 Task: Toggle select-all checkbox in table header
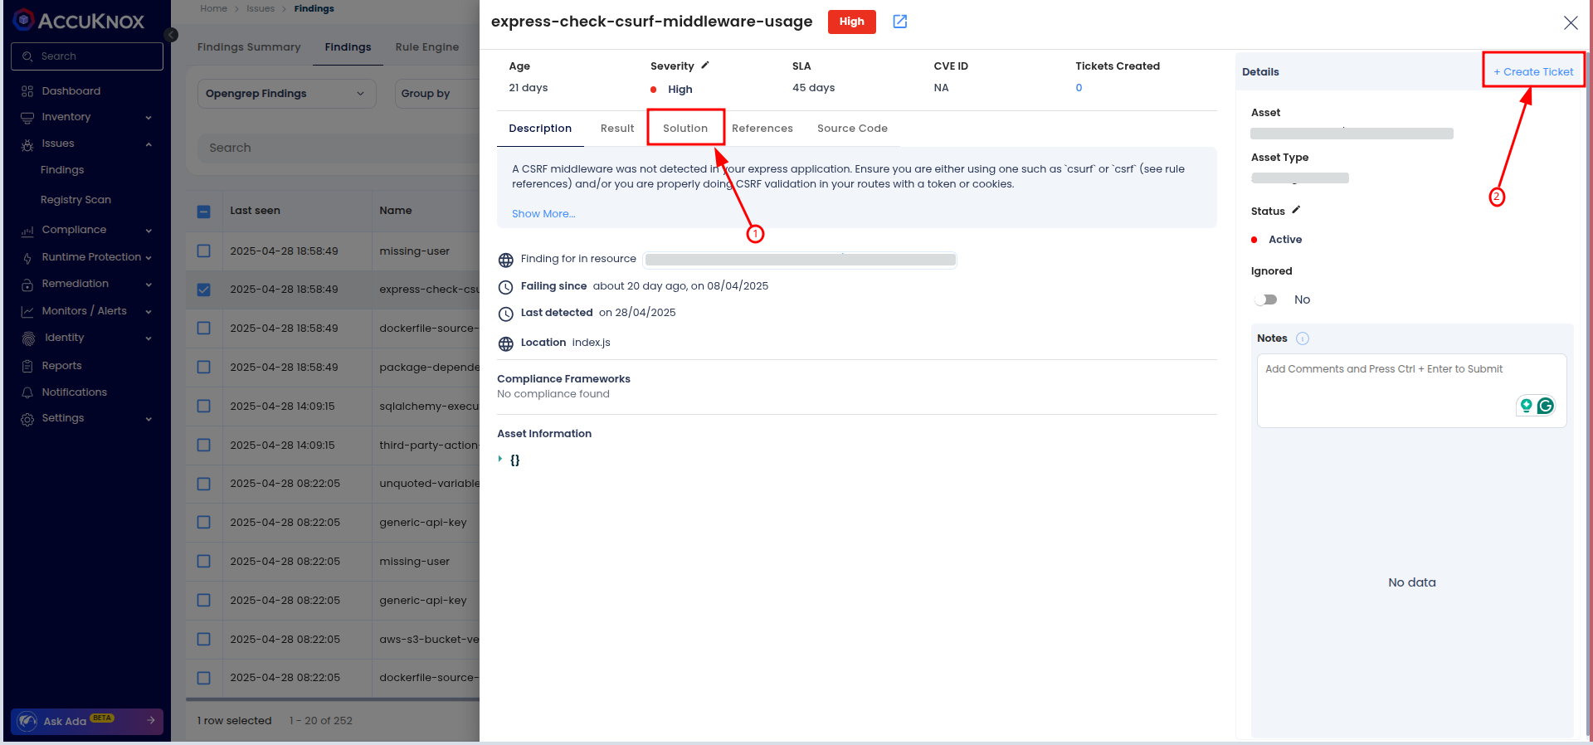click(x=204, y=212)
